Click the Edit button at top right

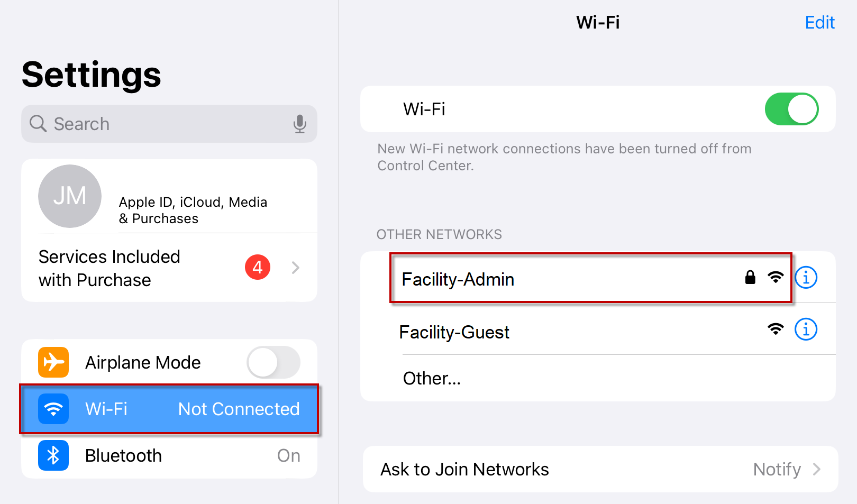click(819, 22)
